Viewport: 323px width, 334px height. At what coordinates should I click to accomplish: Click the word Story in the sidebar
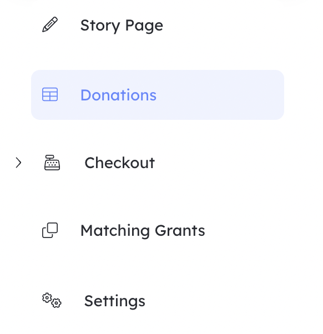tap(100, 26)
